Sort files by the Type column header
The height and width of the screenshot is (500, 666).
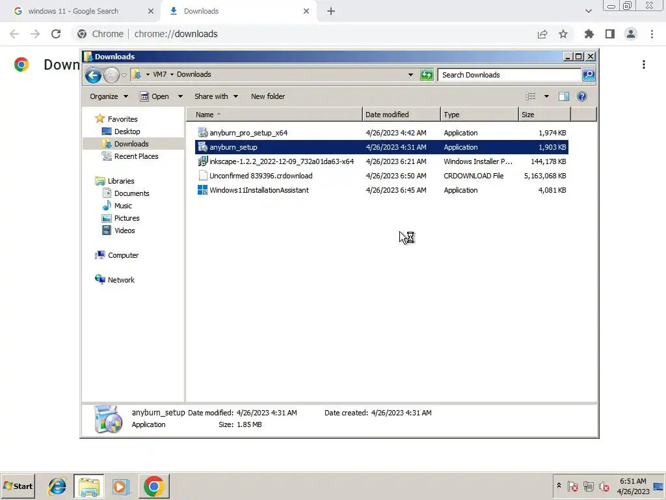pos(479,115)
